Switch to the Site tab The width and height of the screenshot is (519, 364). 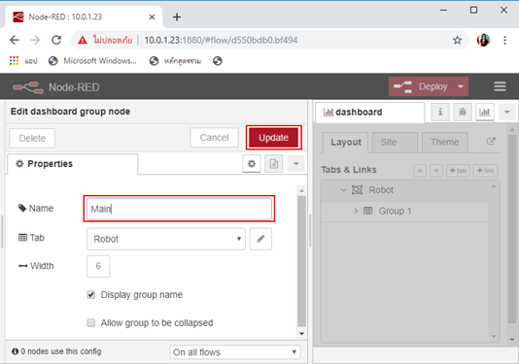click(x=395, y=143)
